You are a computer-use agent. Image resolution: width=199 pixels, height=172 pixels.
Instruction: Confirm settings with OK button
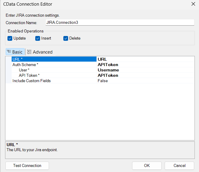[147, 165]
